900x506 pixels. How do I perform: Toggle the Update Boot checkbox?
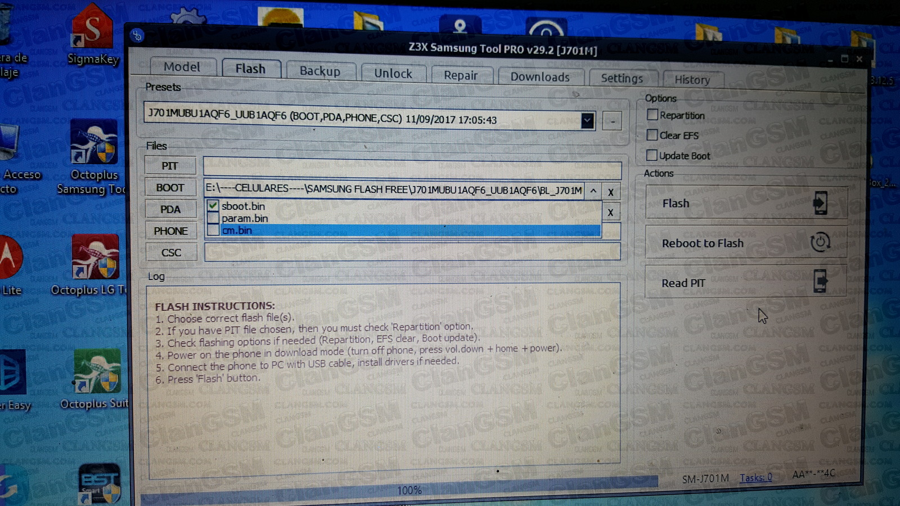tap(652, 155)
